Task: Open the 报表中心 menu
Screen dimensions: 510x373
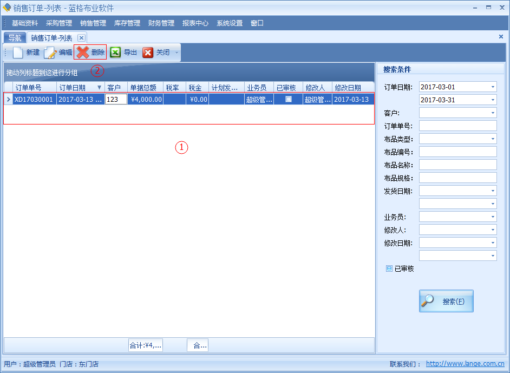Action: (x=195, y=23)
